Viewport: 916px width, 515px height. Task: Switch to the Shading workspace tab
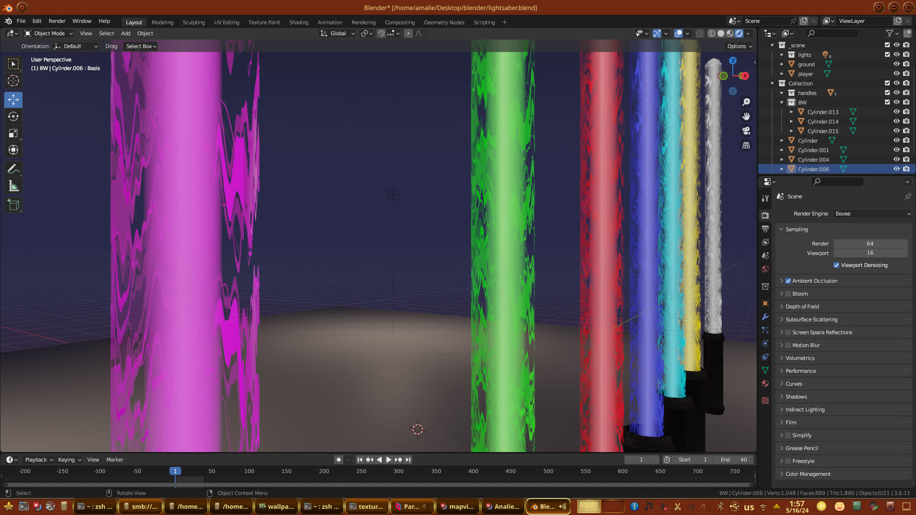click(299, 22)
